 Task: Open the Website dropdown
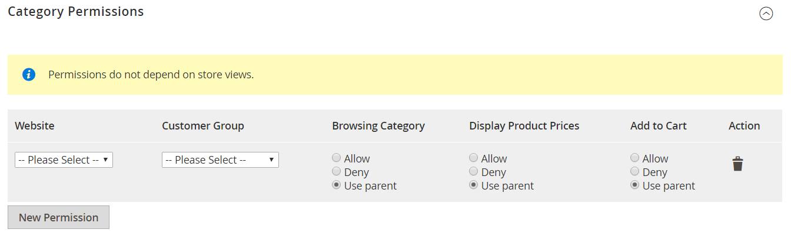pos(64,160)
